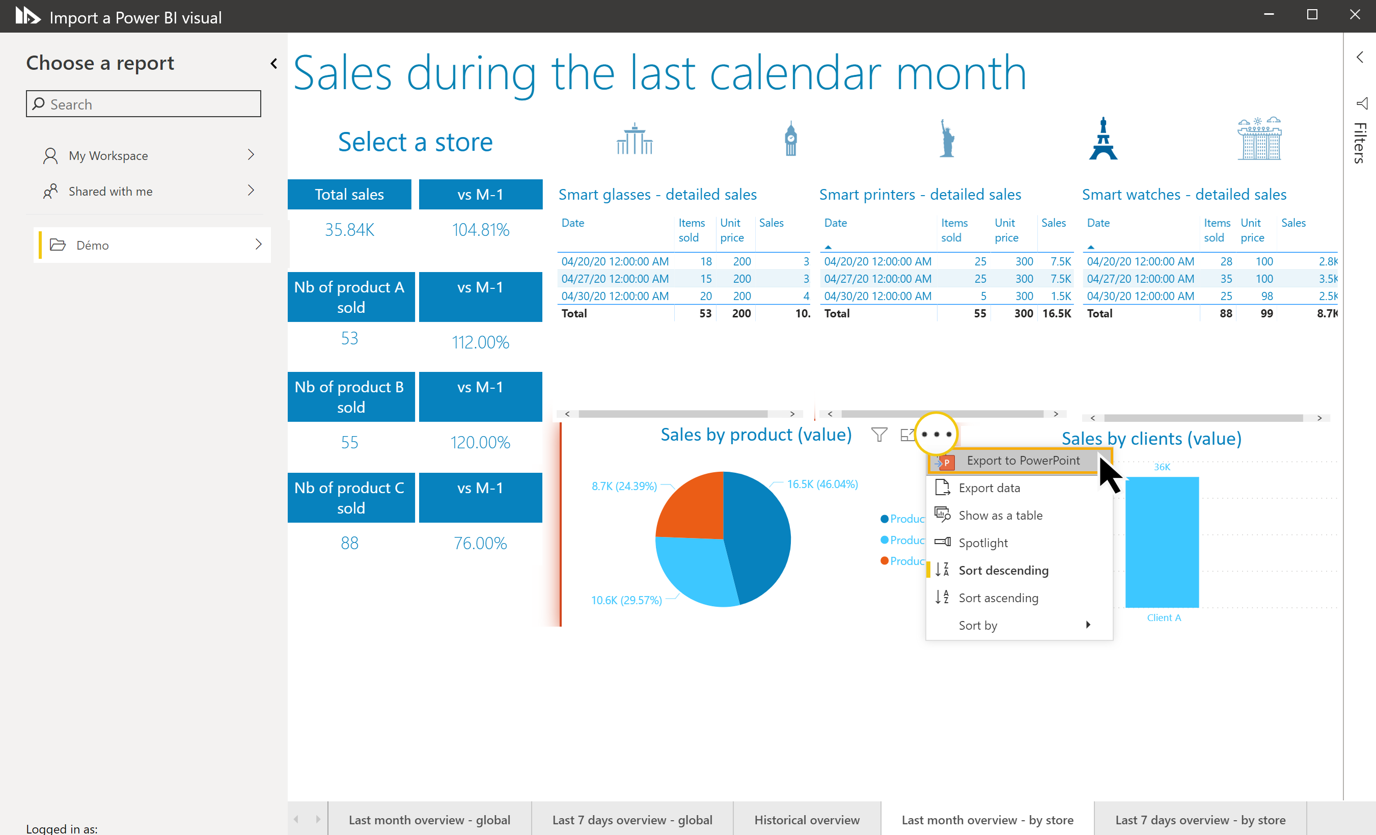Click the Show as a table option

pyautogui.click(x=1000, y=515)
